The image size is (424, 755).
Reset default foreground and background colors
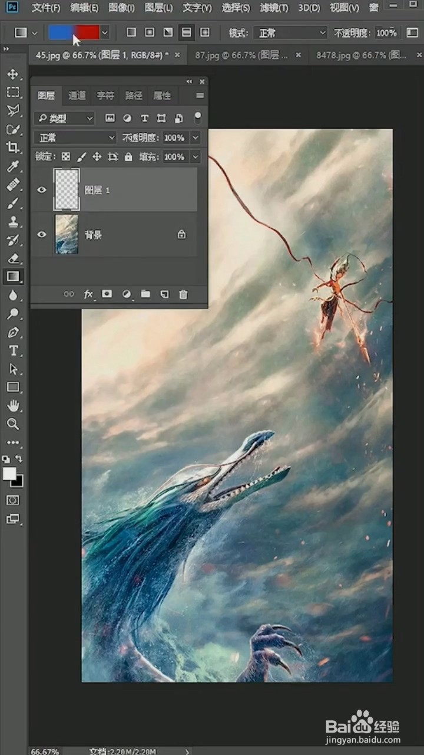[x=6, y=459]
